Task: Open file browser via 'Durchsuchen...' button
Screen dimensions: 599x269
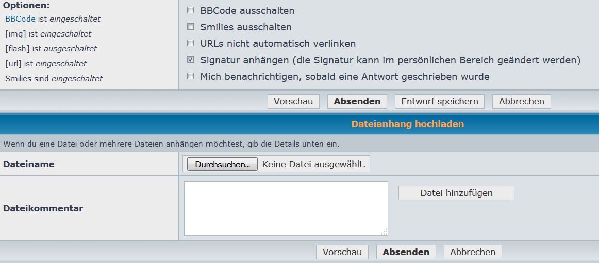Action: point(222,165)
